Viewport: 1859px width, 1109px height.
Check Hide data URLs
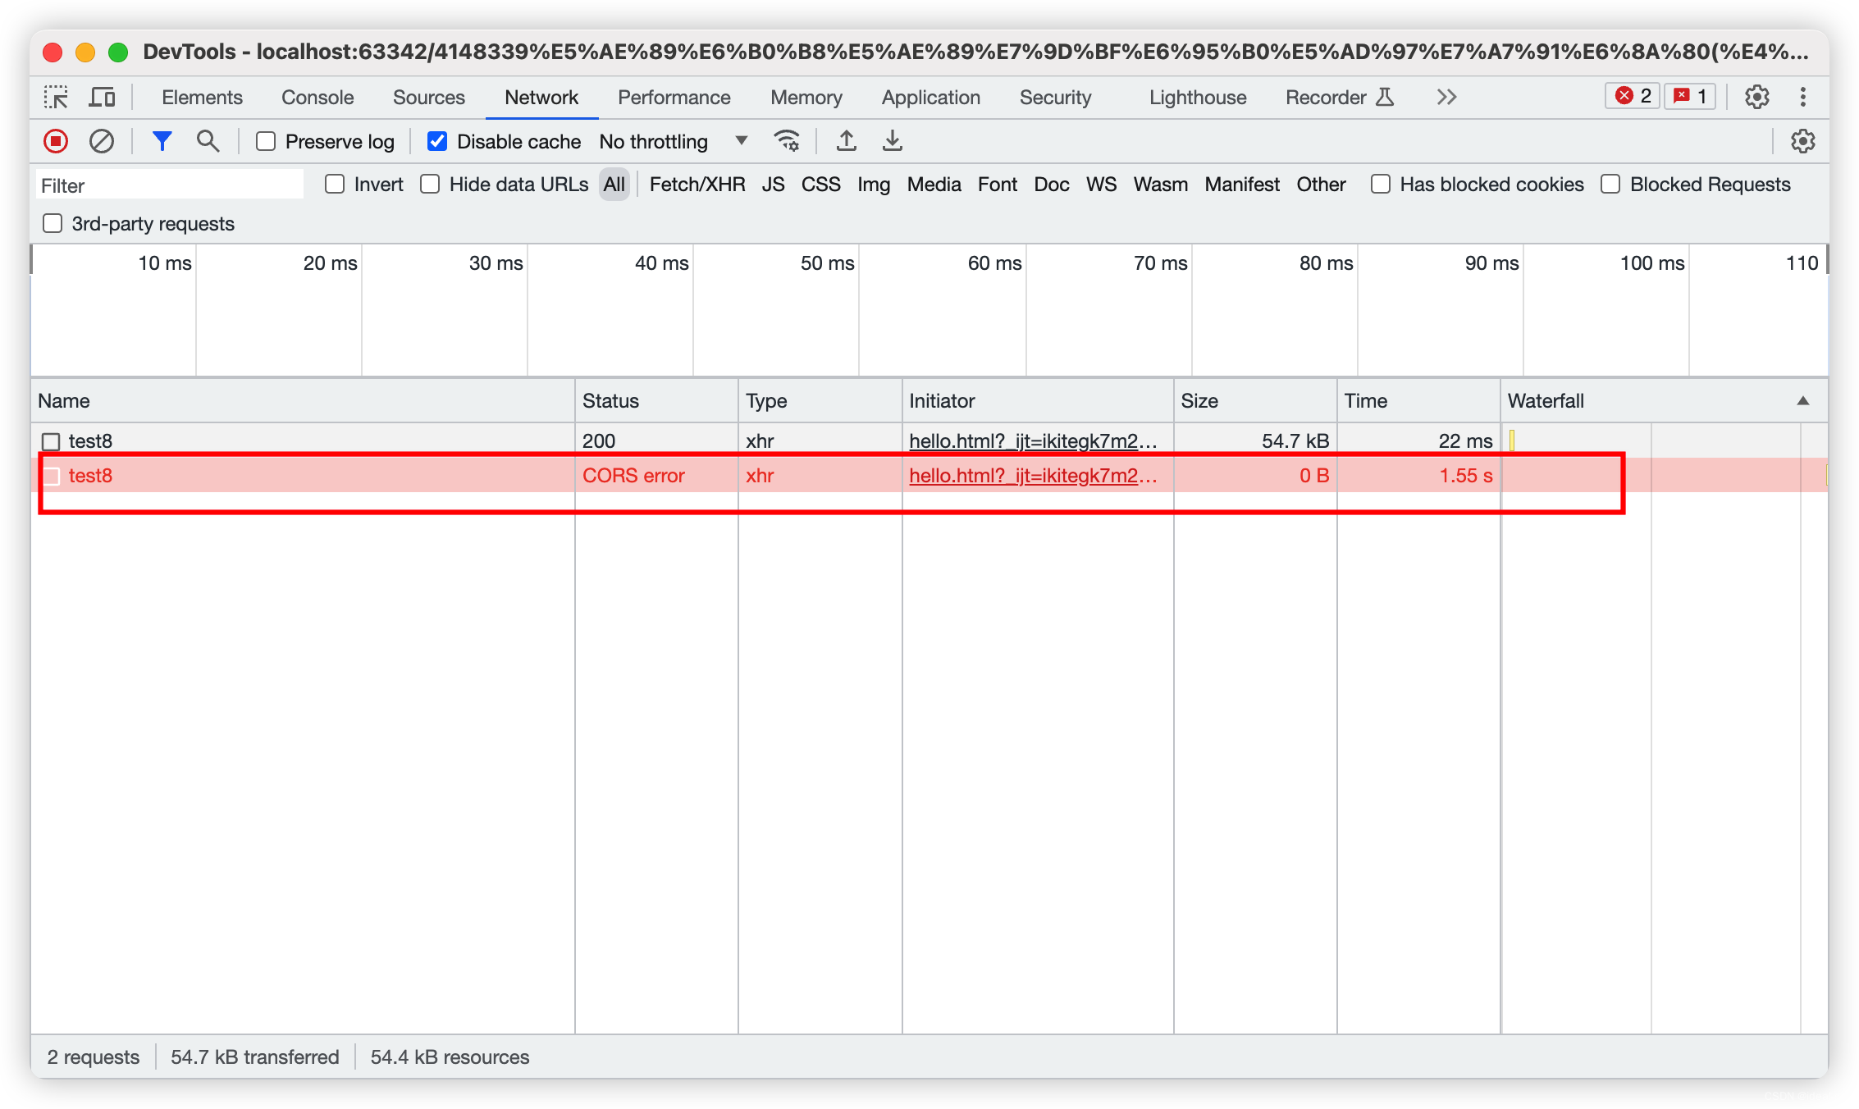(430, 184)
